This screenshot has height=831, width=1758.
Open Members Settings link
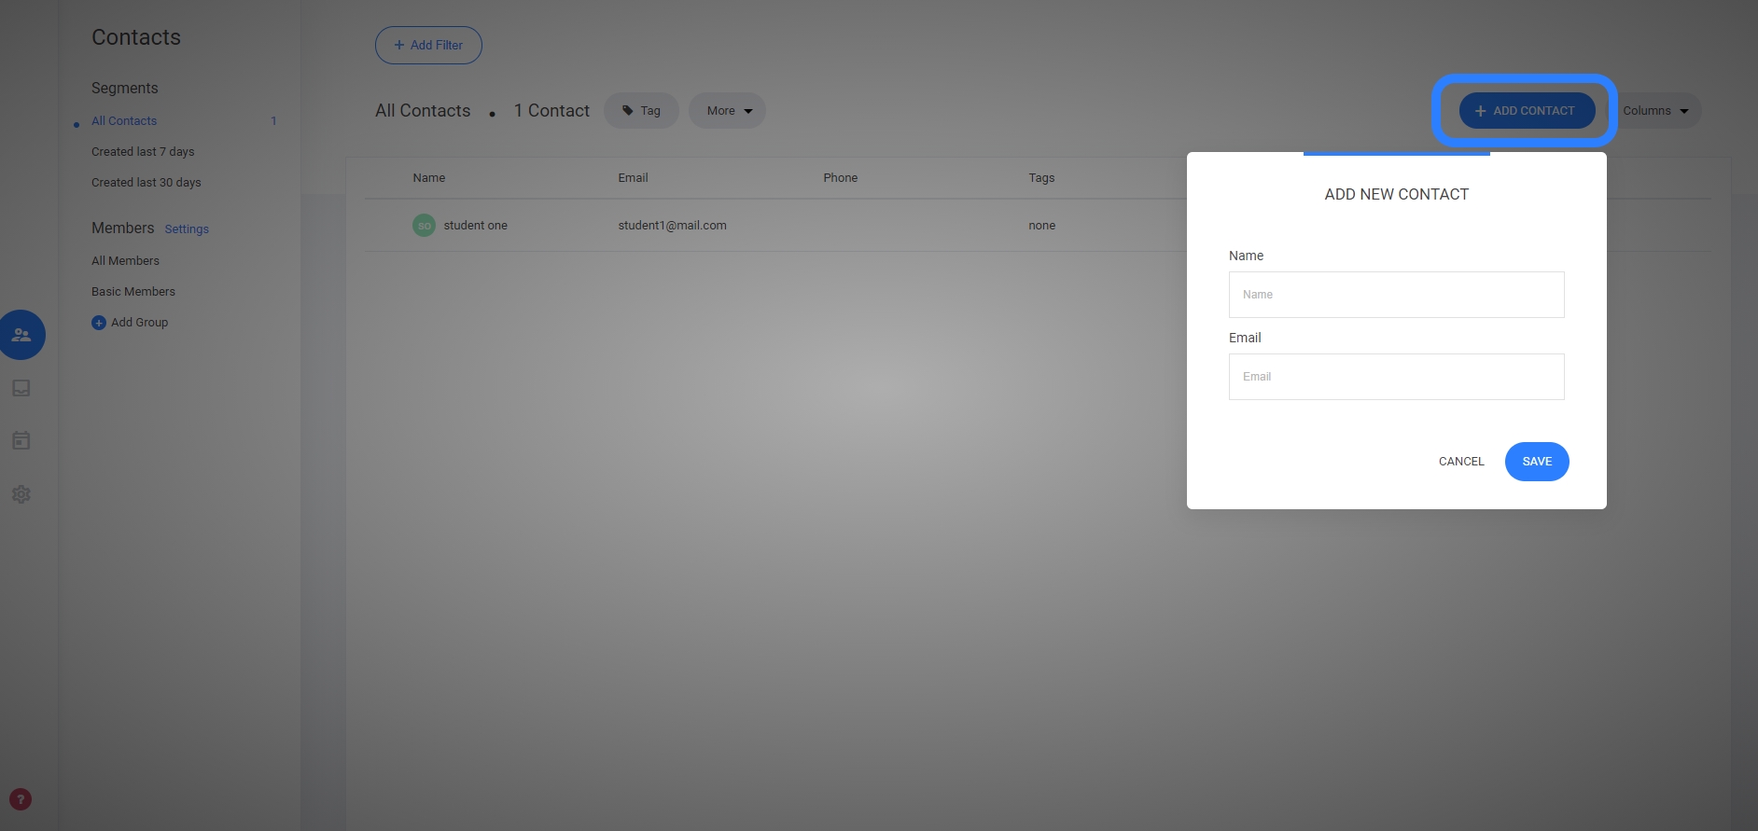187,229
